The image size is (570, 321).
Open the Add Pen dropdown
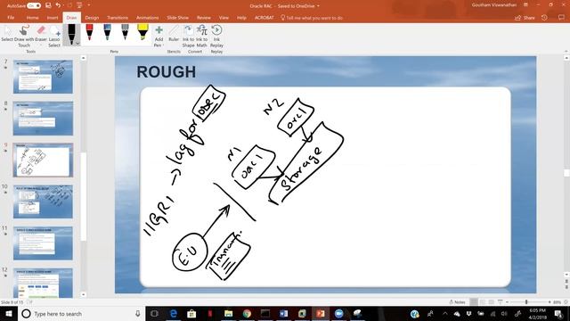coord(159,36)
